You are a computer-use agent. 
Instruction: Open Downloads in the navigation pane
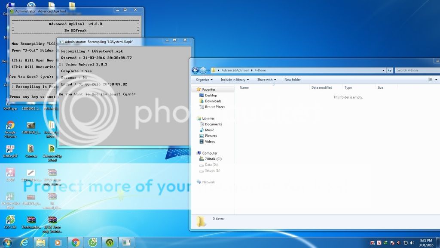point(210,101)
